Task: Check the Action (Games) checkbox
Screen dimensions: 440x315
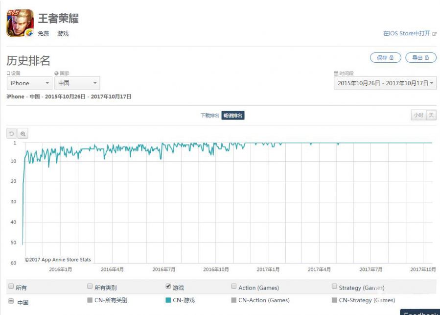Action: coord(234,286)
